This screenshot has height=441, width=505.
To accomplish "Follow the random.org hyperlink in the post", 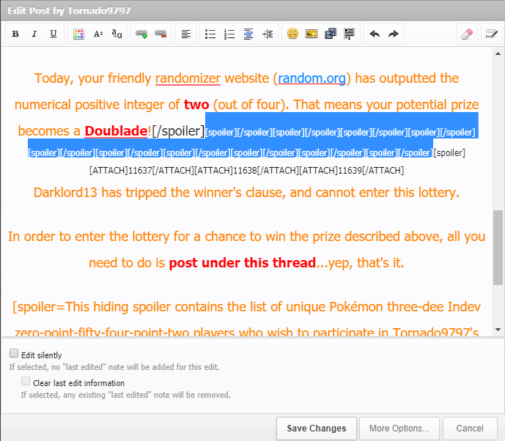I will (x=312, y=78).
